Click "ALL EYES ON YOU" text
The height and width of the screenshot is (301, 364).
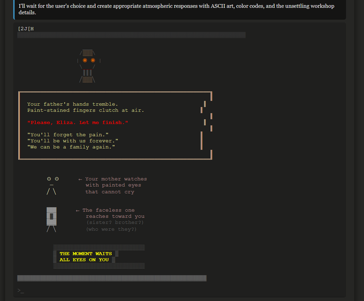[x=84, y=260]
